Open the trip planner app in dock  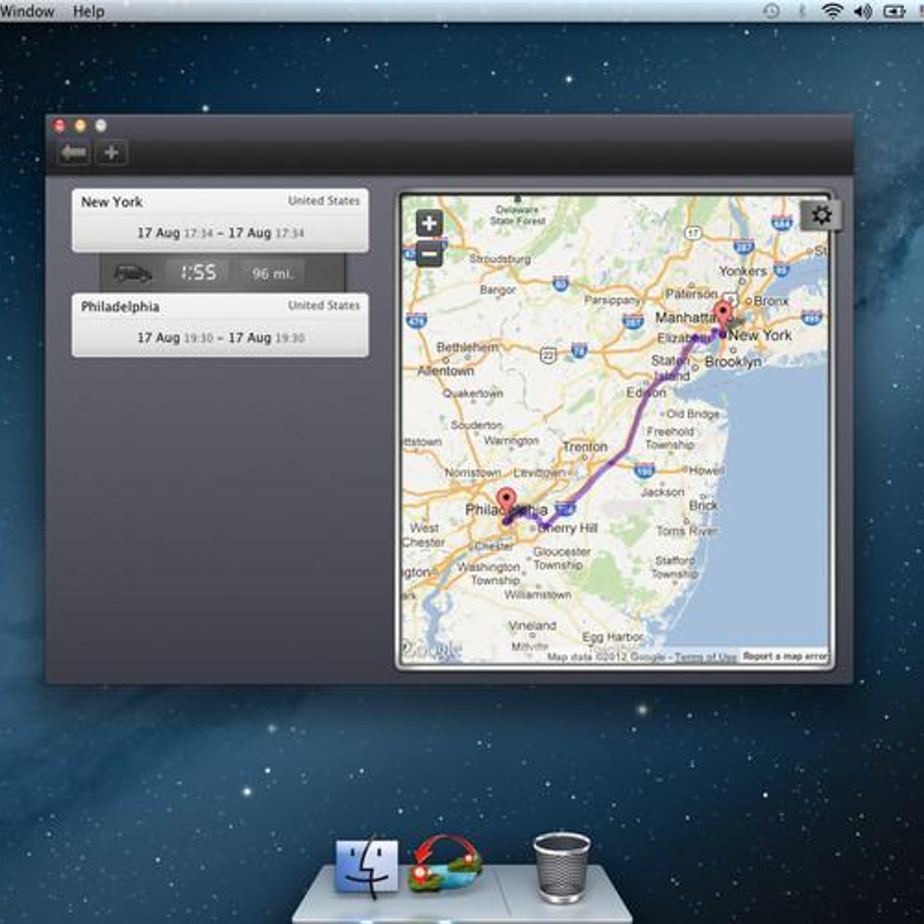click(445, 865)
